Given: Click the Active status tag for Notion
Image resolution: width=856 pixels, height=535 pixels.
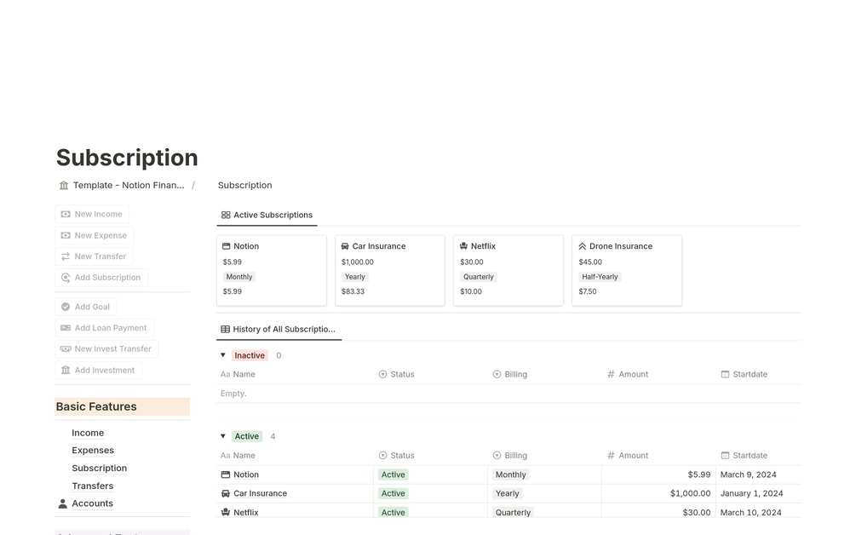Looking at the screenshot, I should tap(394, 475).
